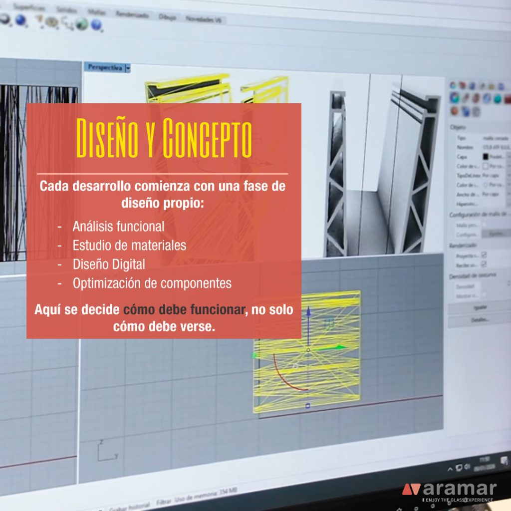Click the Ajustes... button
Viewport: 511px width, 511px height.
[x=496, y=234]
